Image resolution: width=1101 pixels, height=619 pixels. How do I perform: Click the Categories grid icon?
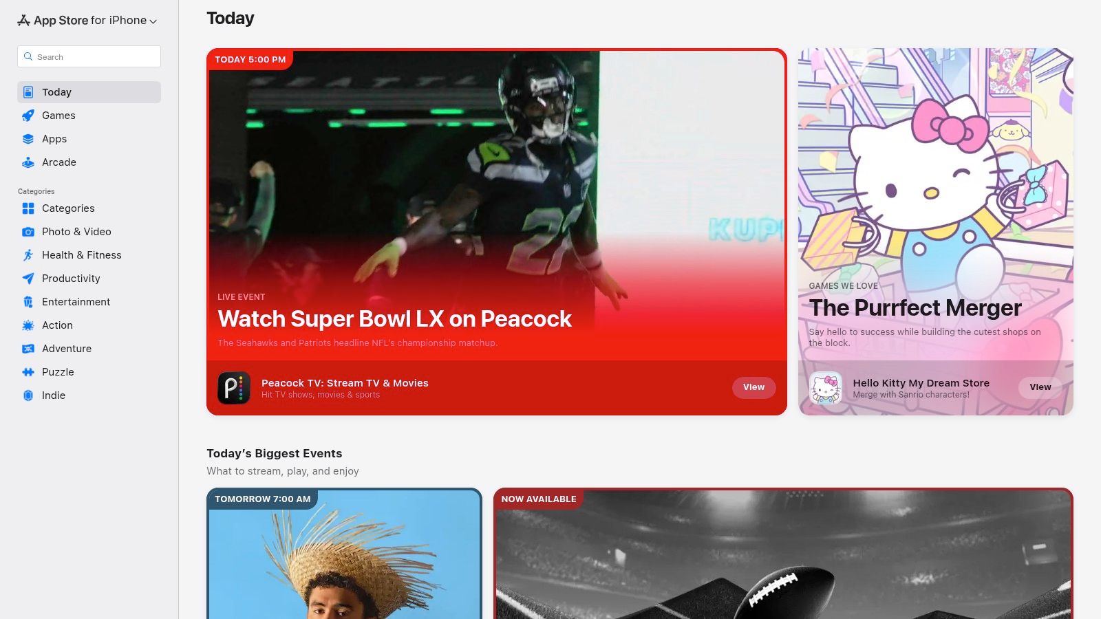point(28,208)
